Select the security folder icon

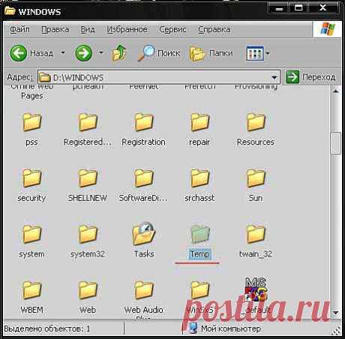(32, 178)
